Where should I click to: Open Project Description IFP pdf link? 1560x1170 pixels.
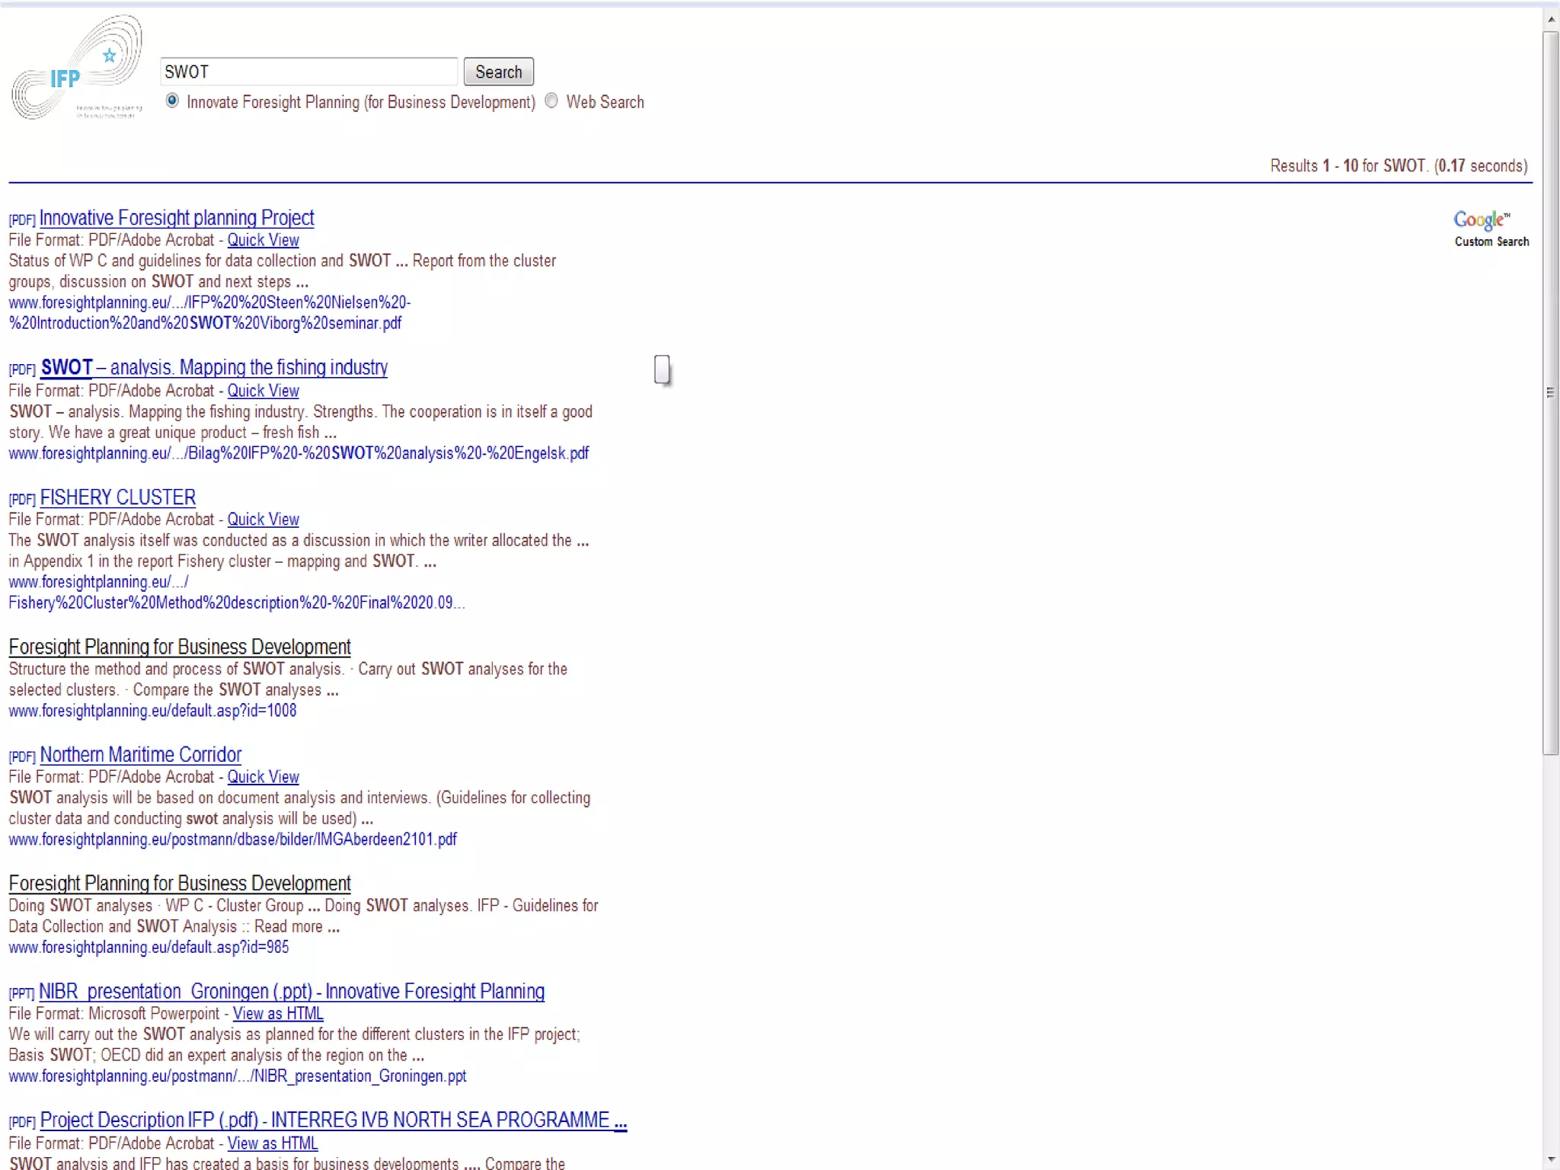(332, 1120)
